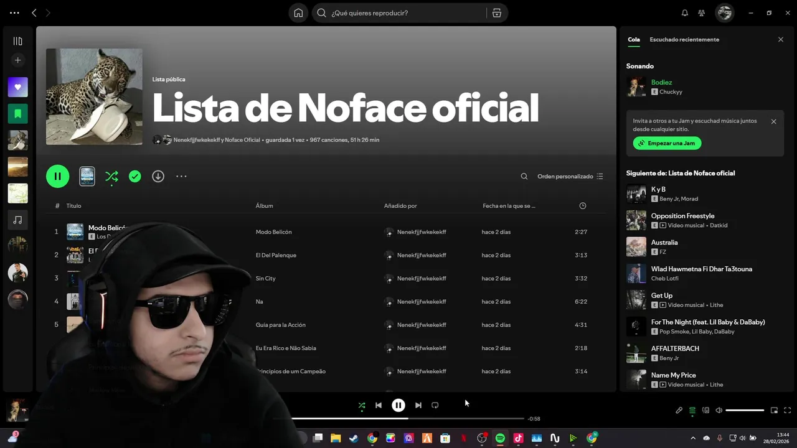Open the music note playlist tile
Image resolution: width=797 pixels, height=448 pixels.
click(17, 220)
